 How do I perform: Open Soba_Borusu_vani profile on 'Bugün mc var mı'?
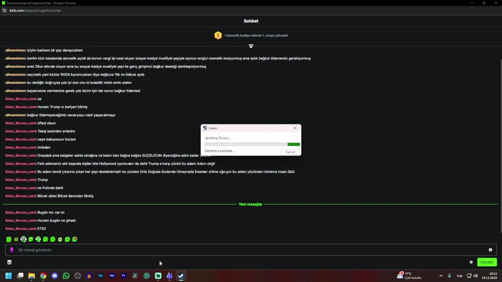coord(20,212)
